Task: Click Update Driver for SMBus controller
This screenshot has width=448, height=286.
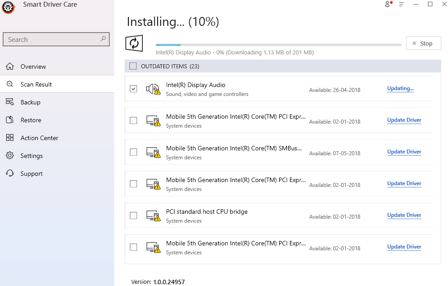Action: tap(404, 152)
